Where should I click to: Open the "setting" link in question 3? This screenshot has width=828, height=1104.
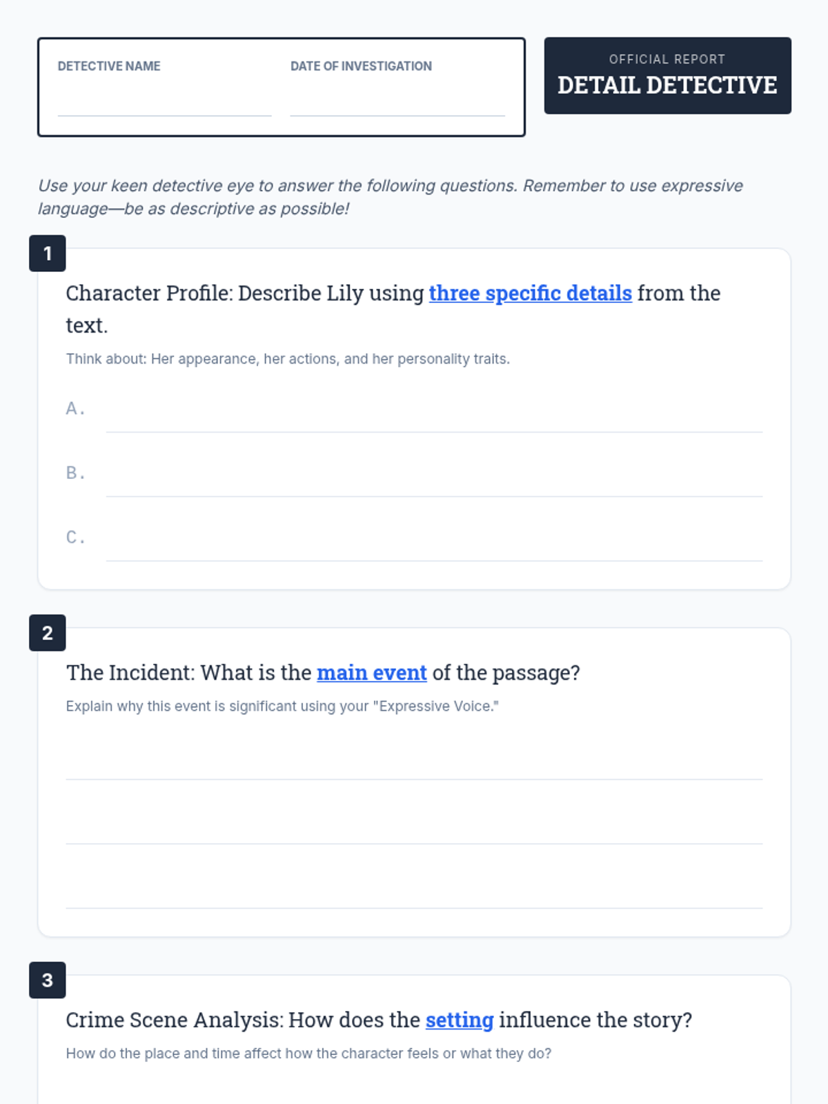tap(459, 1020)
